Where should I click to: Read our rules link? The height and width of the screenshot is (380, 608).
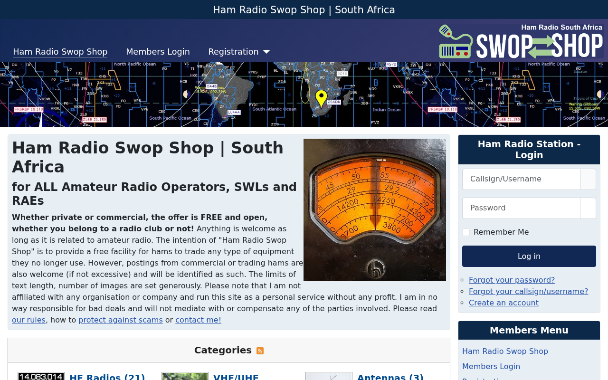28,320
